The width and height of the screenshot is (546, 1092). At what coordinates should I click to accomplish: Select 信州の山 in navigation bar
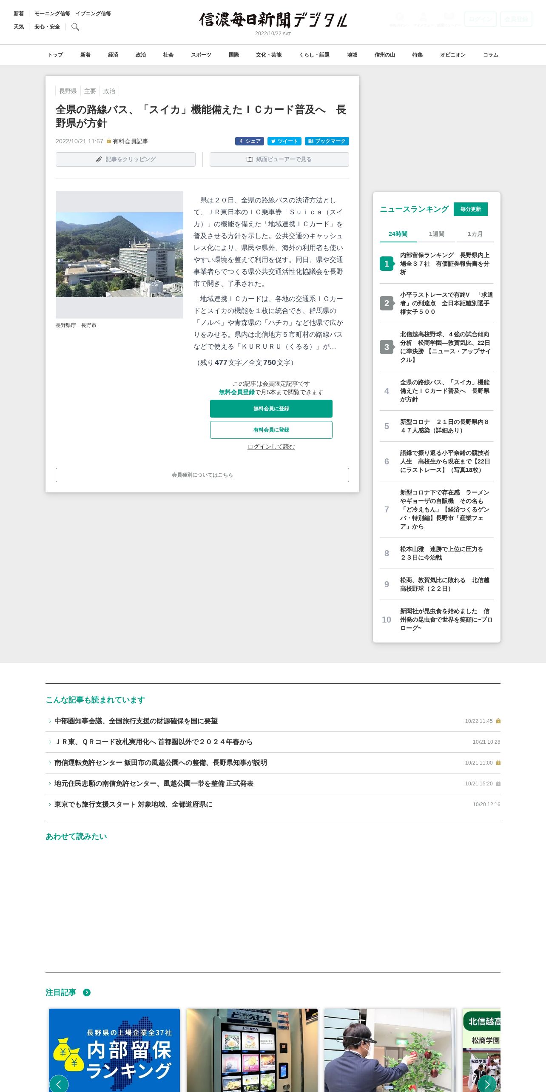[x=385, y=55]
